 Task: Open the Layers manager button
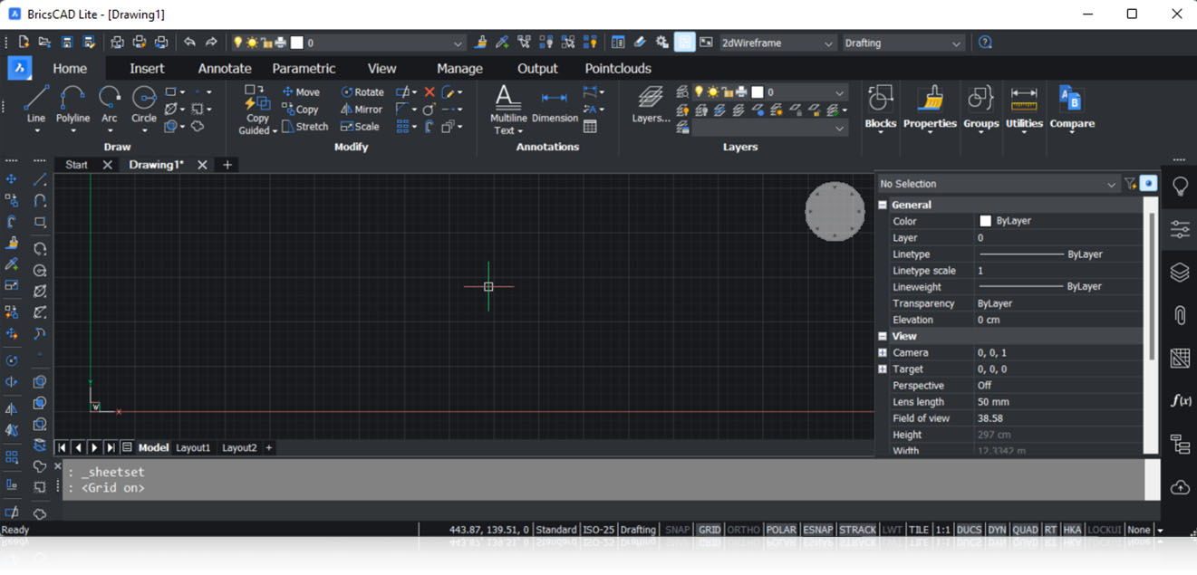(x=651, y=105)
